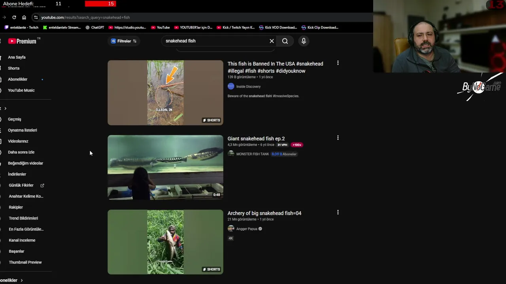Open the Filtreler filter dropdown

pos(124,41)
